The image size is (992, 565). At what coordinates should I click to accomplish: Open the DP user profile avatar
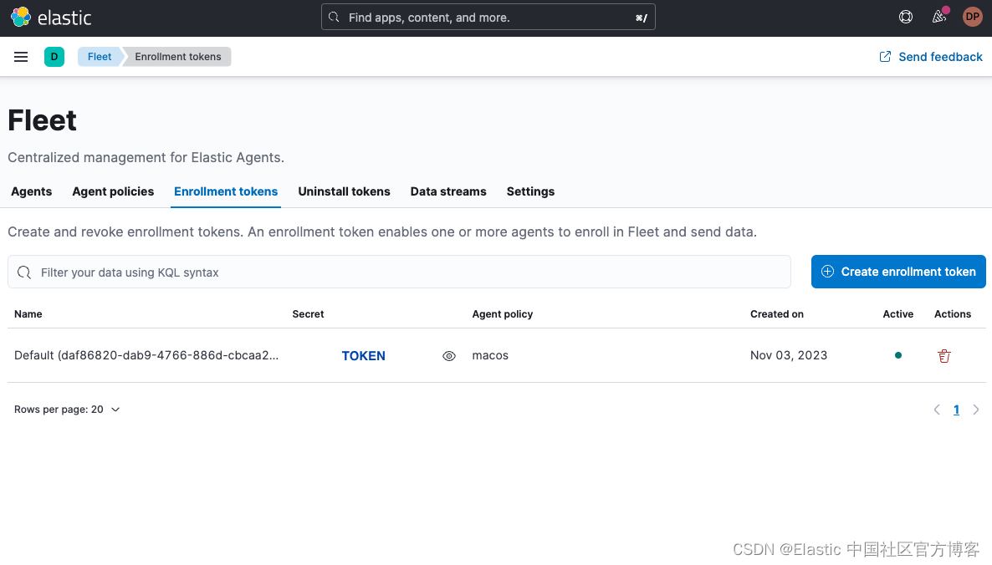pos(973,17)
